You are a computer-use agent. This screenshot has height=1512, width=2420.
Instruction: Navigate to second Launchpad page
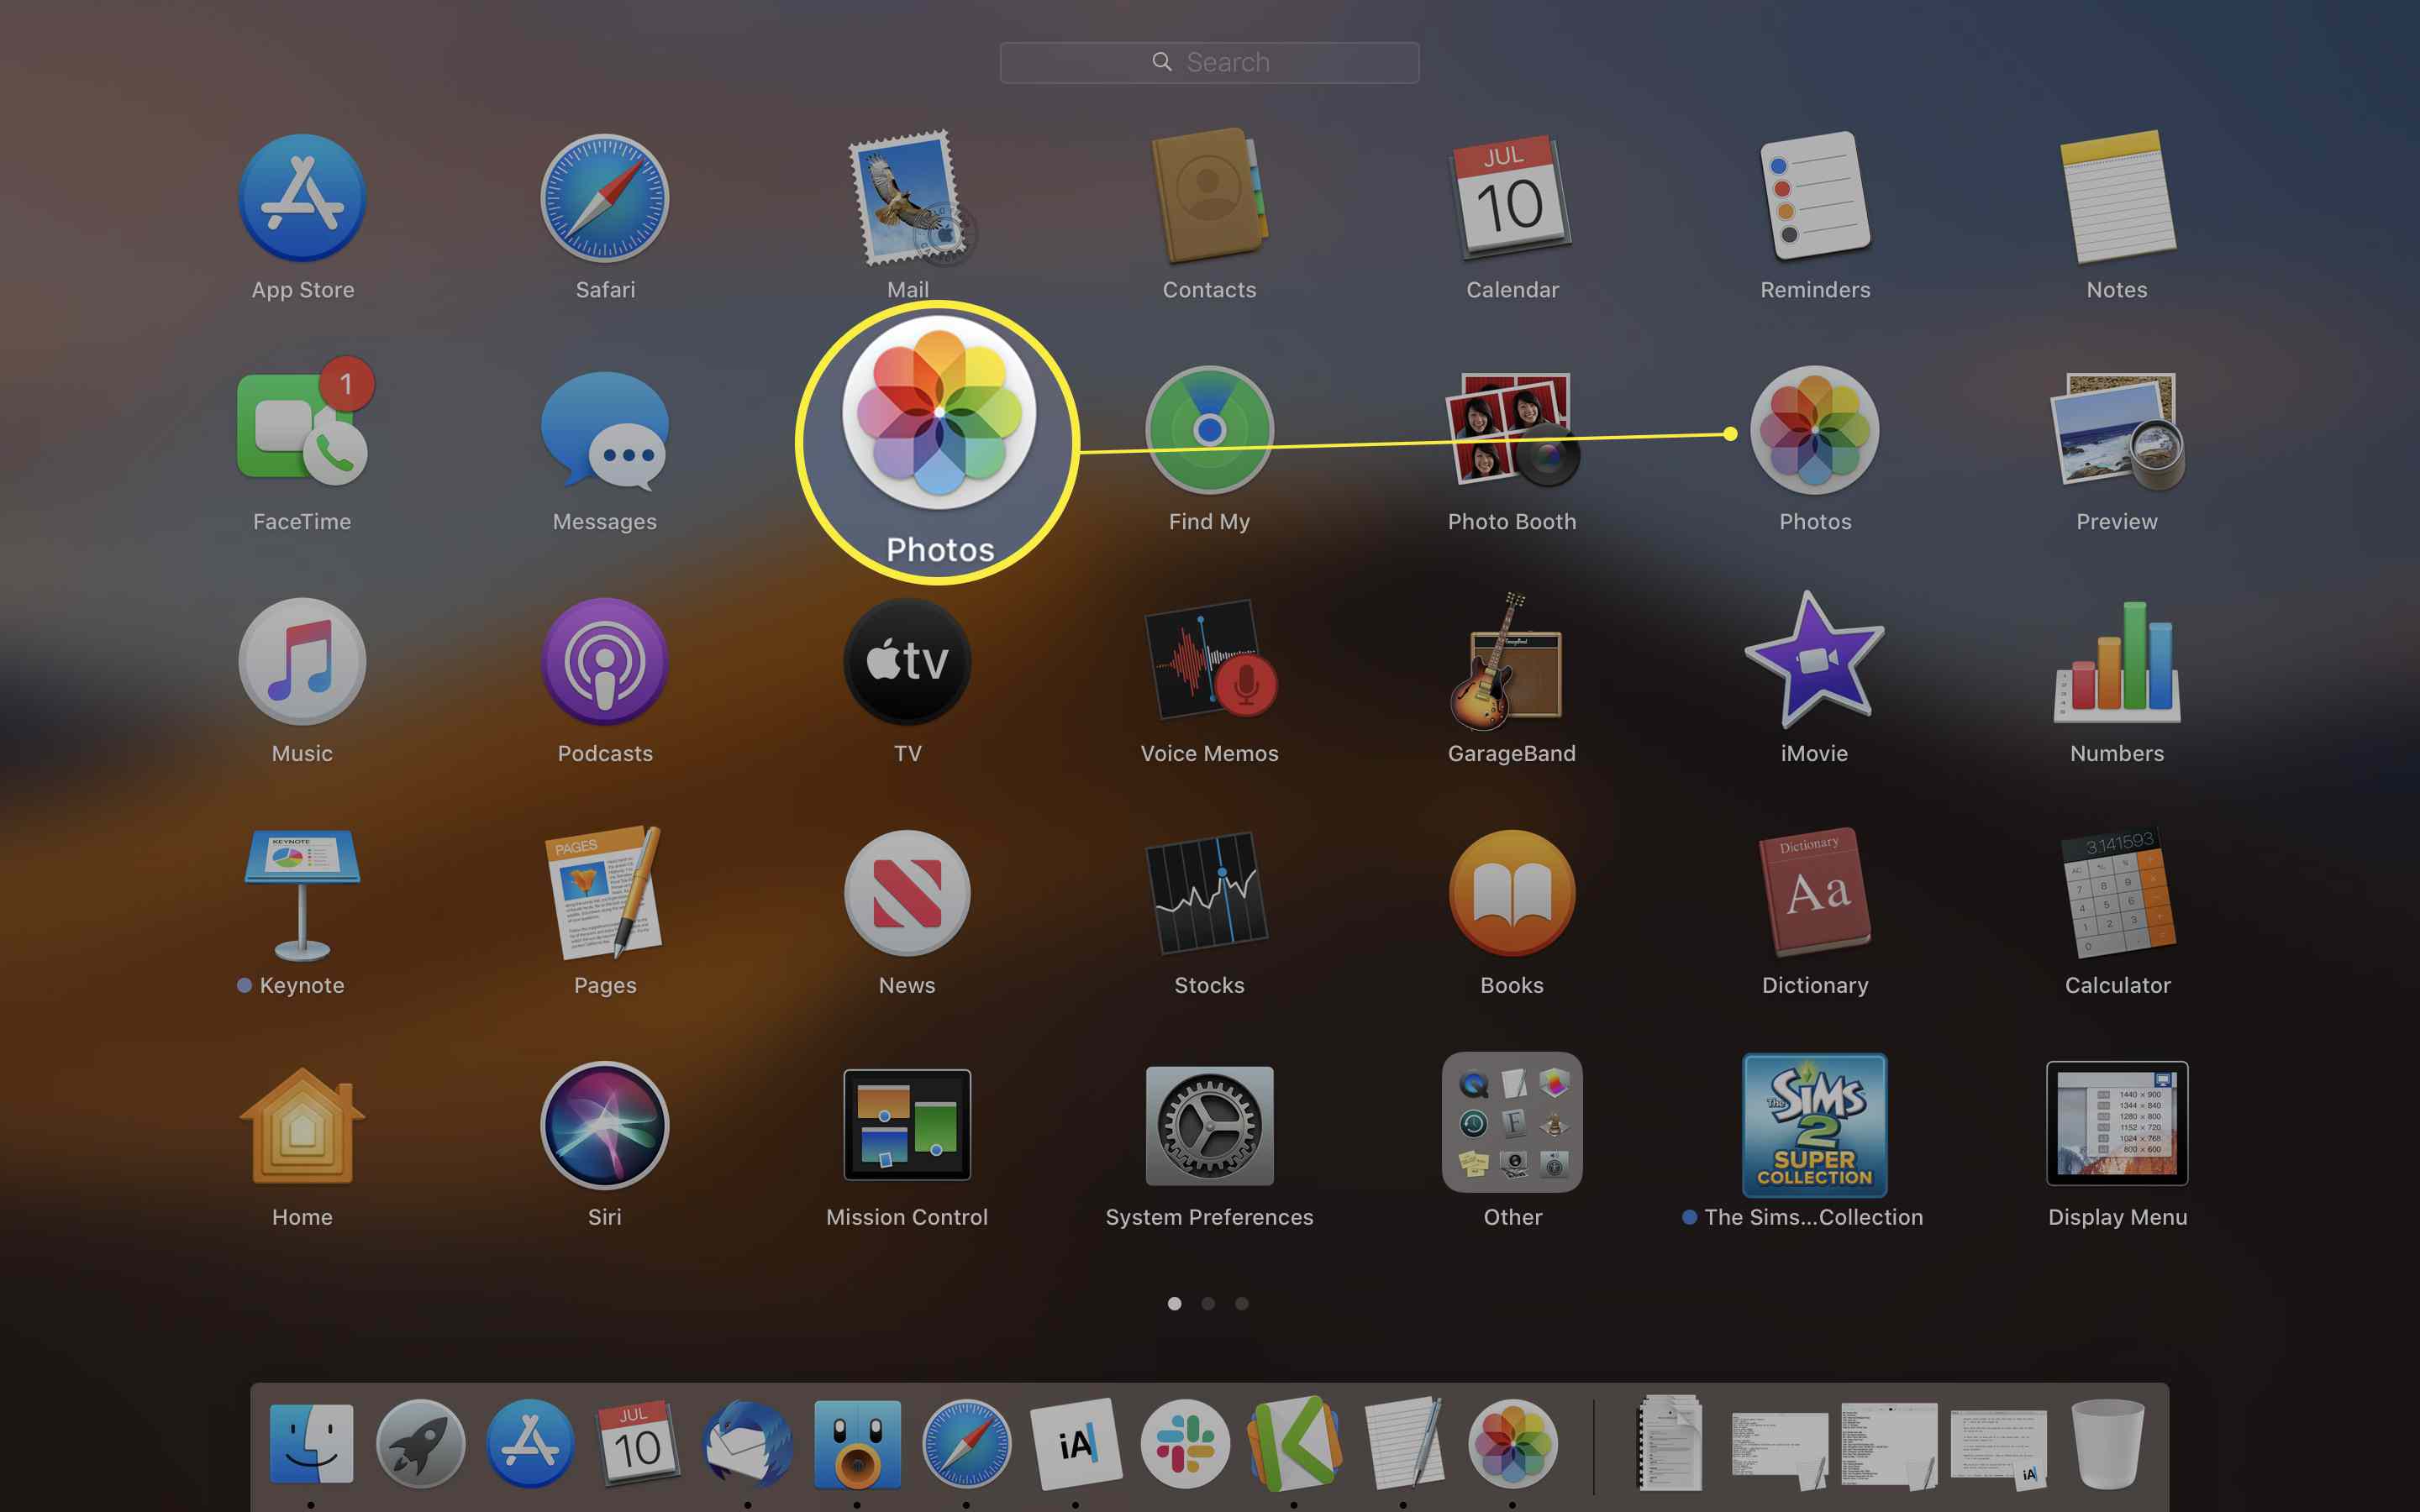(x=1209, y=1303)
